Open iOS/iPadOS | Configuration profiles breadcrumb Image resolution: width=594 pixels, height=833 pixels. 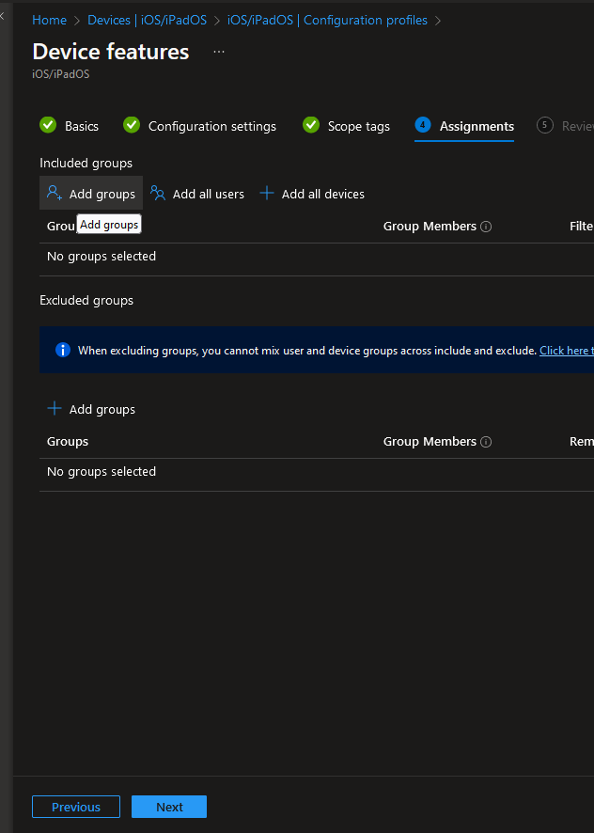click(x=327, y=20)
